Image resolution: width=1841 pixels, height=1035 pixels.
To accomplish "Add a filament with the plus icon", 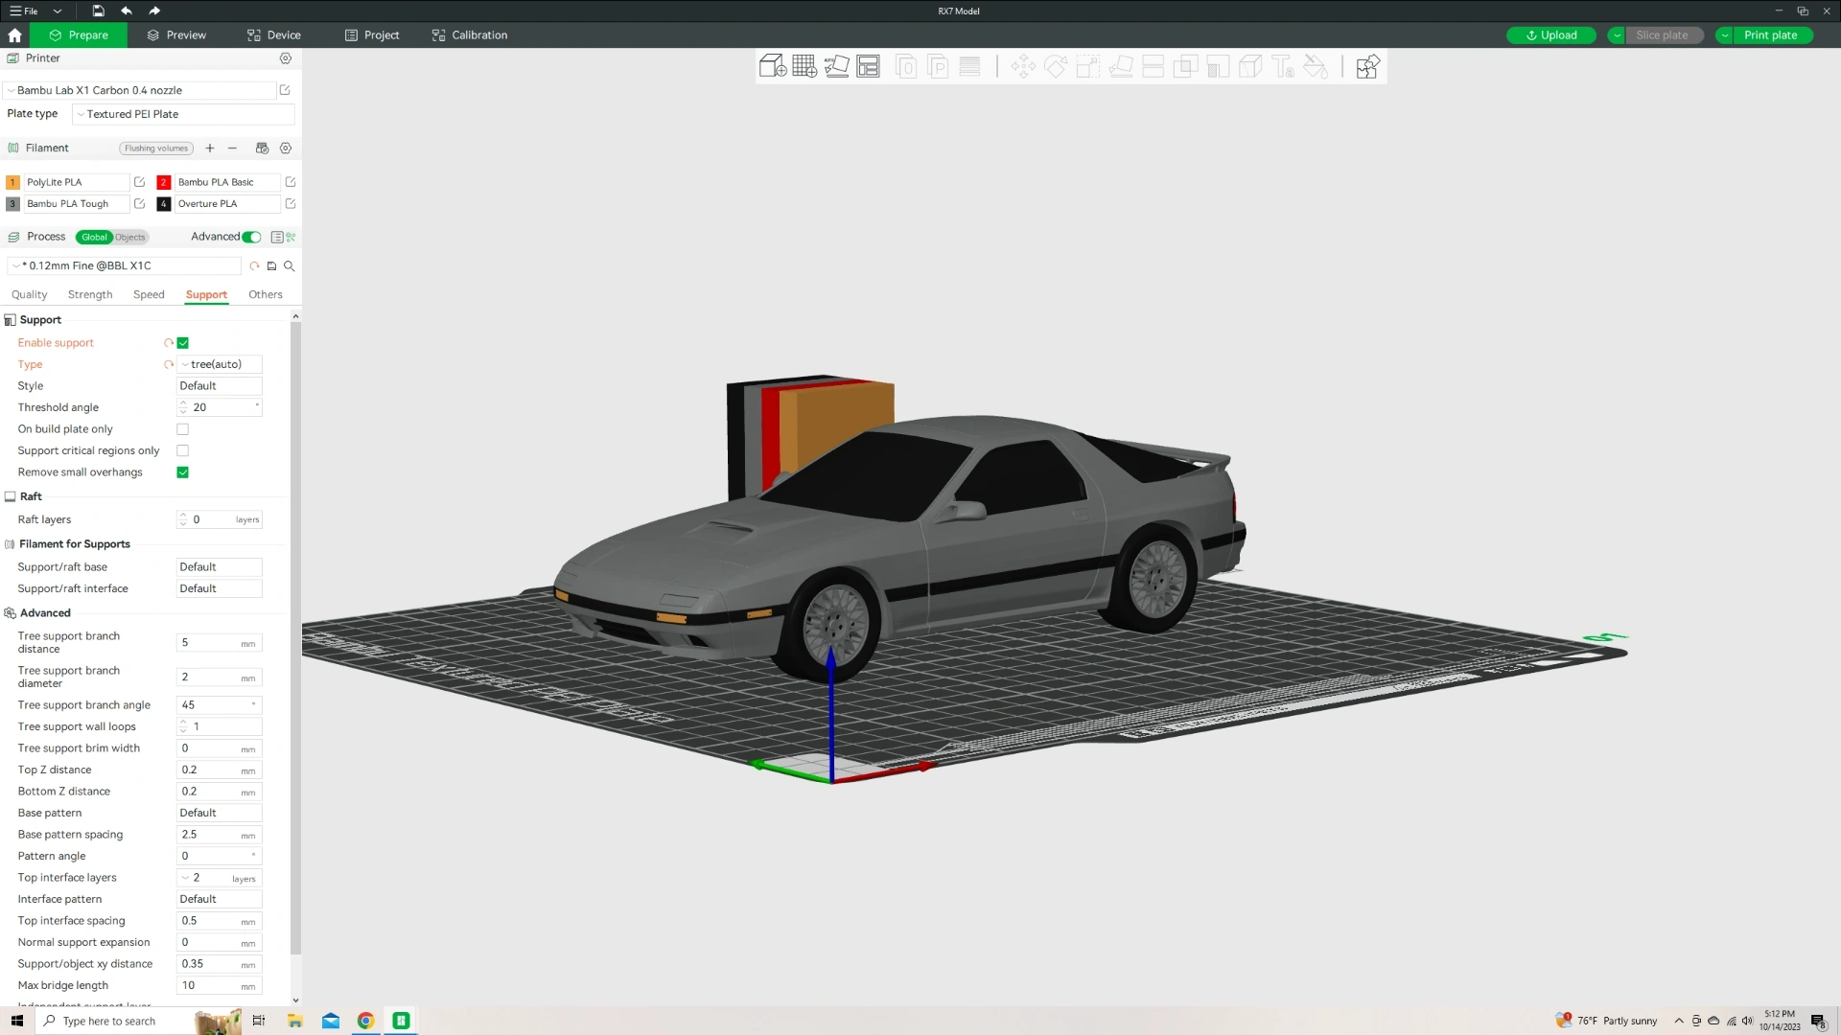I will point(210,149).
